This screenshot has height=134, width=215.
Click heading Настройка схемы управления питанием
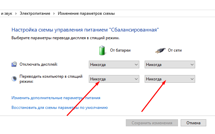pyautogui.click(x=85, y=30)
